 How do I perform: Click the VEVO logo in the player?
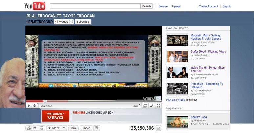[152, 98]
